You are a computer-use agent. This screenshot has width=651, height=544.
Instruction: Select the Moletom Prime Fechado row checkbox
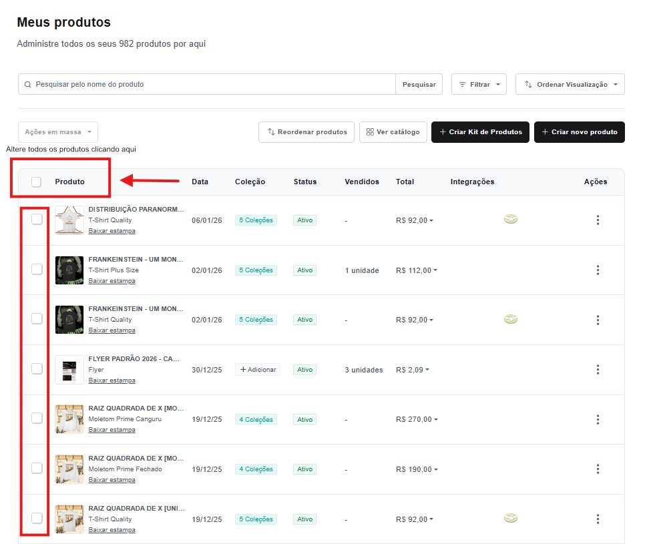[x=37, y=469]
